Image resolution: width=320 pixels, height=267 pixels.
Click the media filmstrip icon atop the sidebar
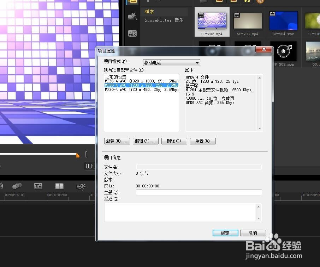[132, 1]
